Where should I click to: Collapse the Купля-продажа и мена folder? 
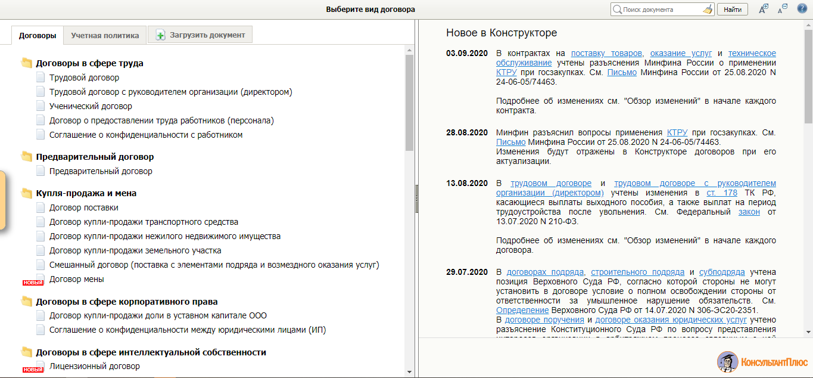pyautogui.click(x=27, y=193)
